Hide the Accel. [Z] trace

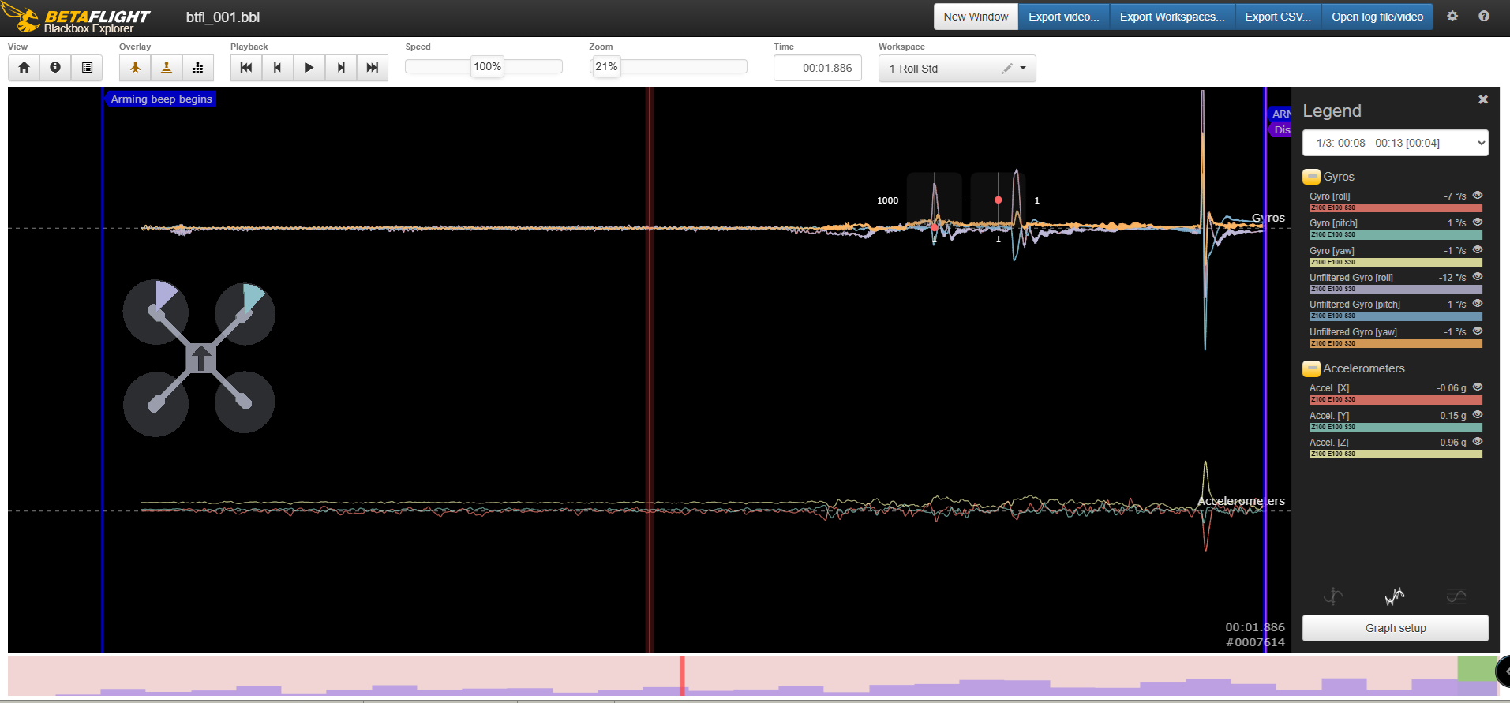tap(1478, 442)
